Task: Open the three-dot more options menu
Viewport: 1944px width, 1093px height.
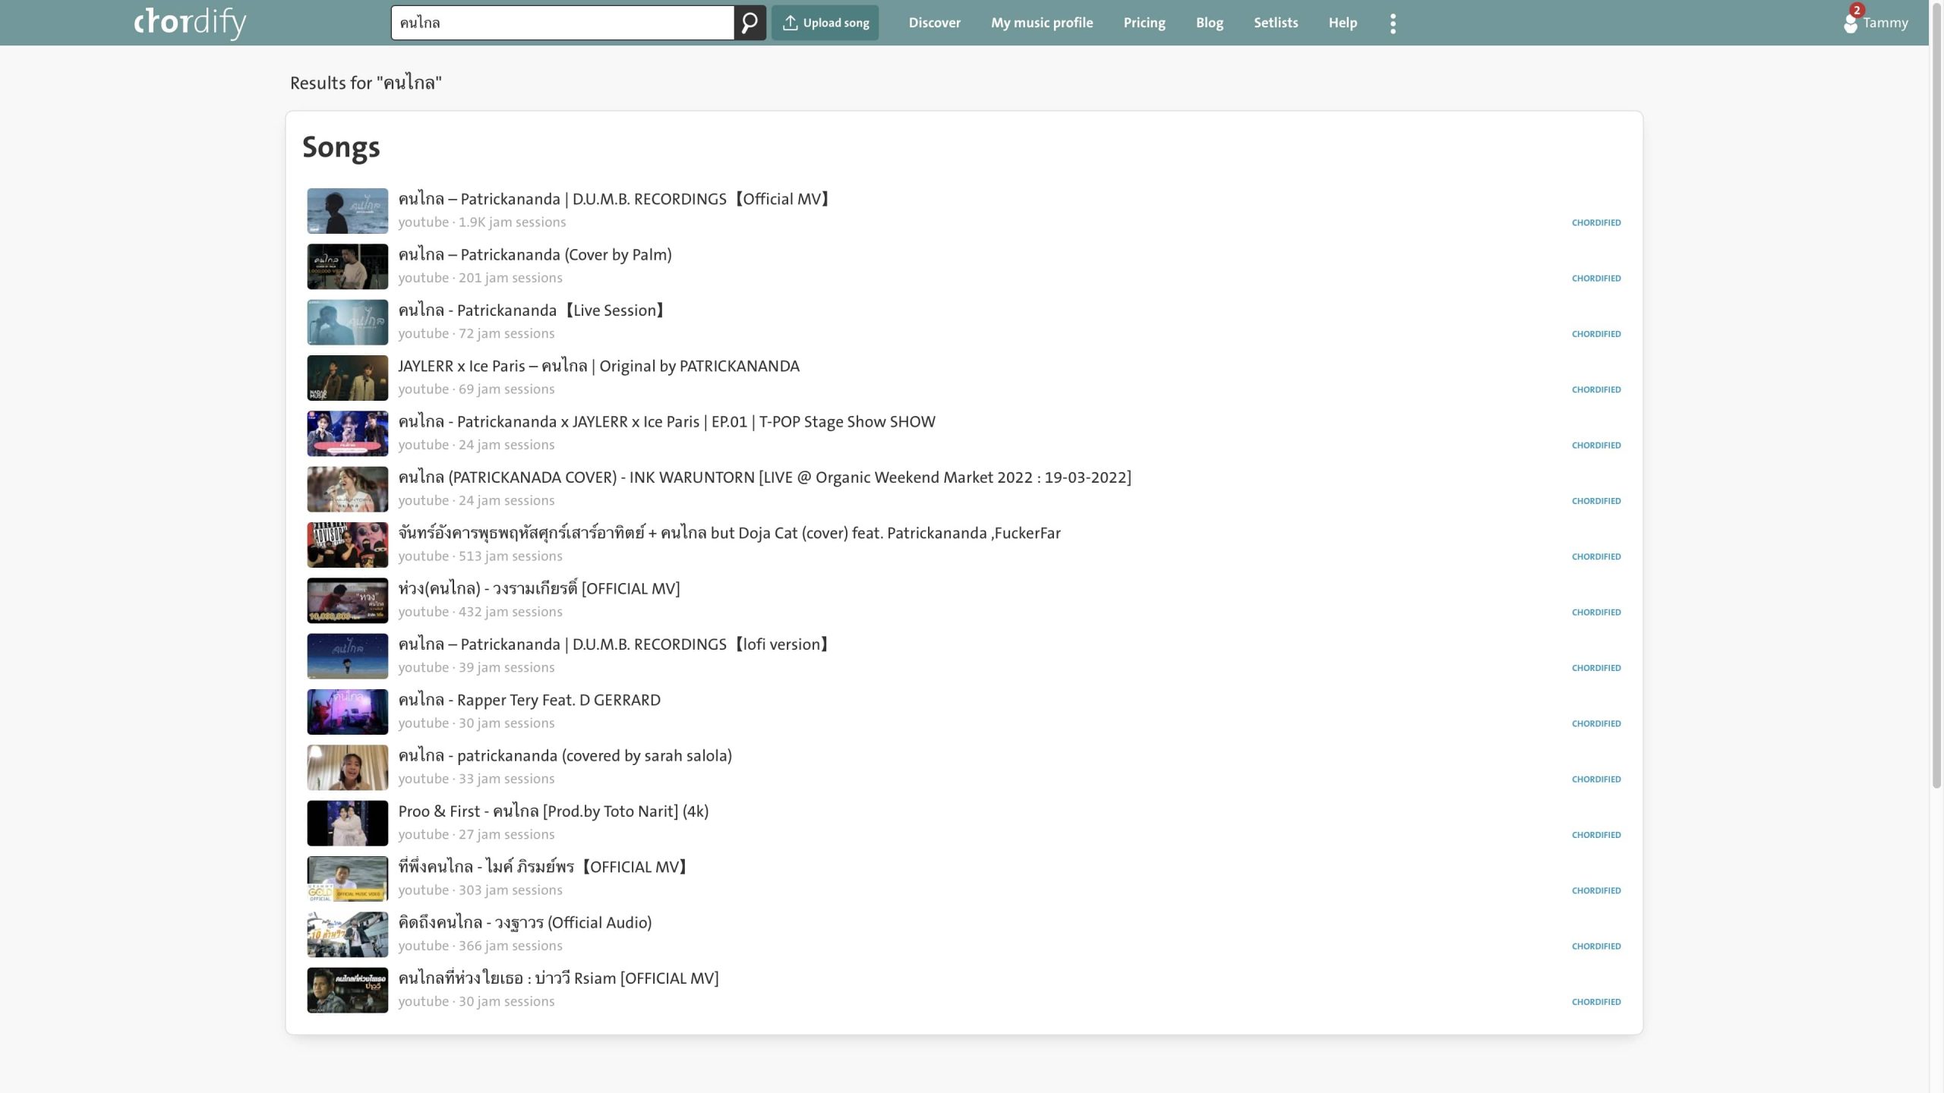Action: [x=1393, y=23]
